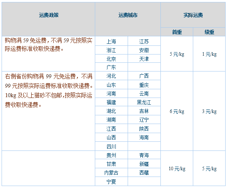This screenshot has width=228, height=188.
Task: Select the 内蒙古 cell
Action: [x=111, y=173]
